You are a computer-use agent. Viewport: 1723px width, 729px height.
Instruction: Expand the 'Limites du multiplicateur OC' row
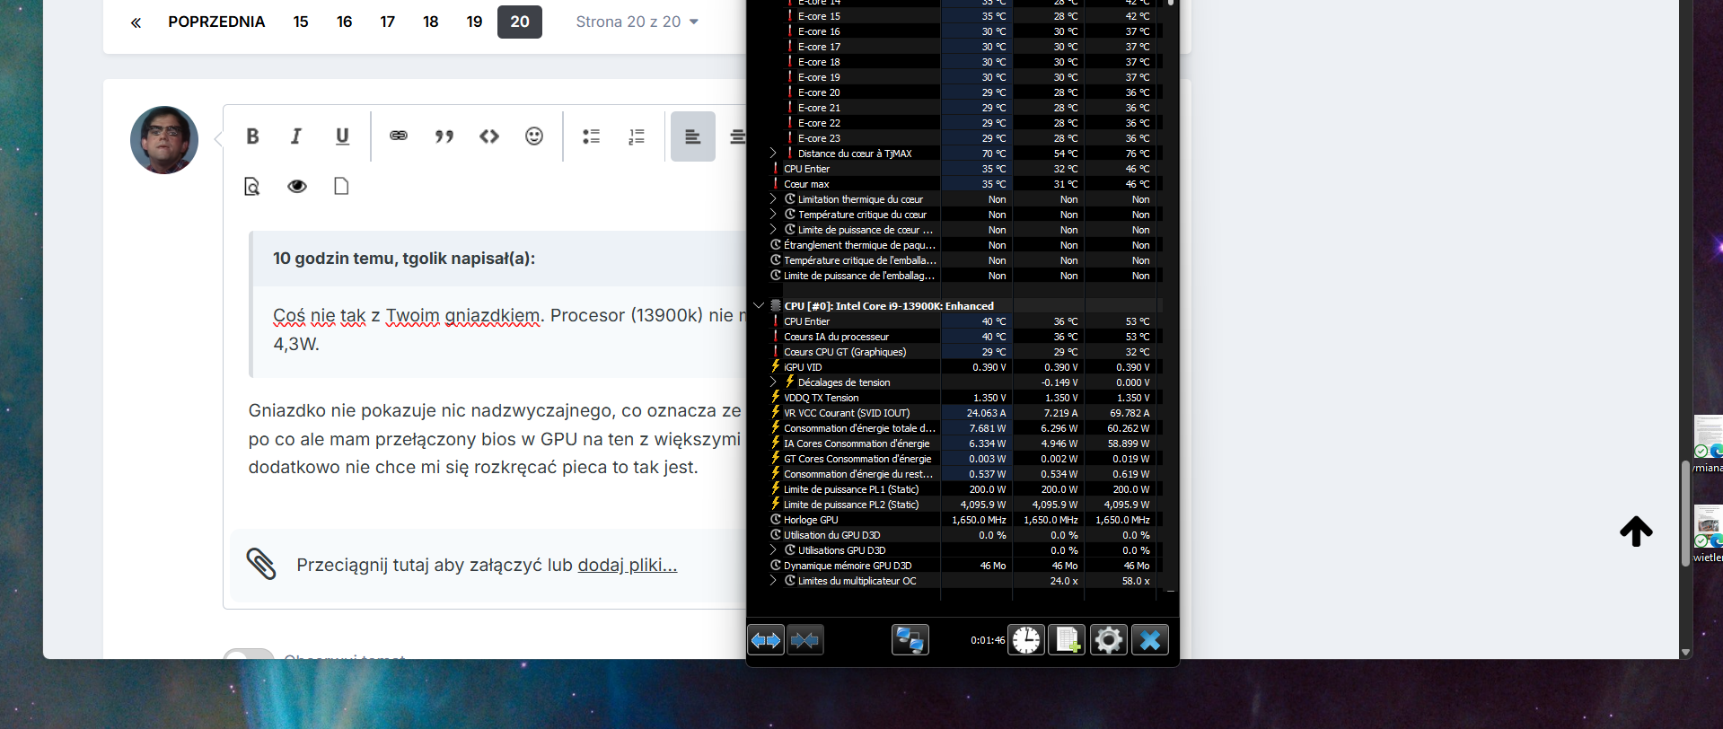point(773,581)
